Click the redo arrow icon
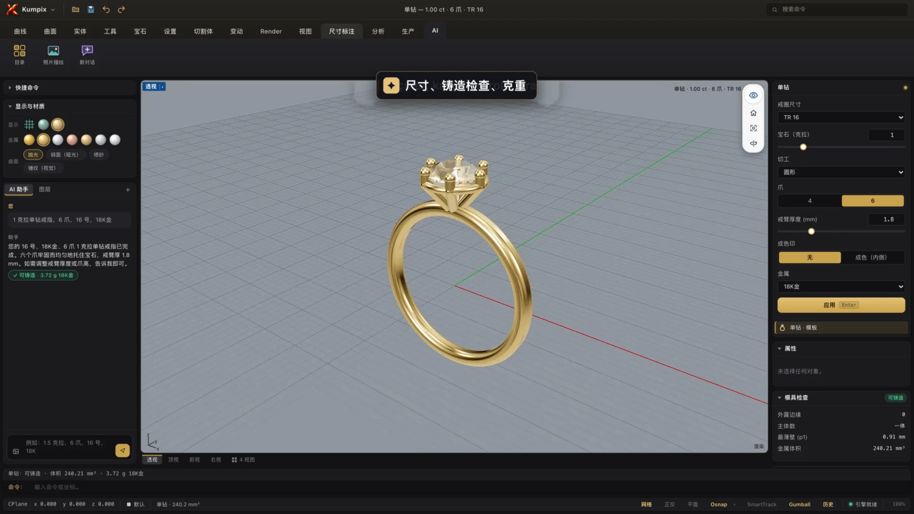 coord(121,10)
